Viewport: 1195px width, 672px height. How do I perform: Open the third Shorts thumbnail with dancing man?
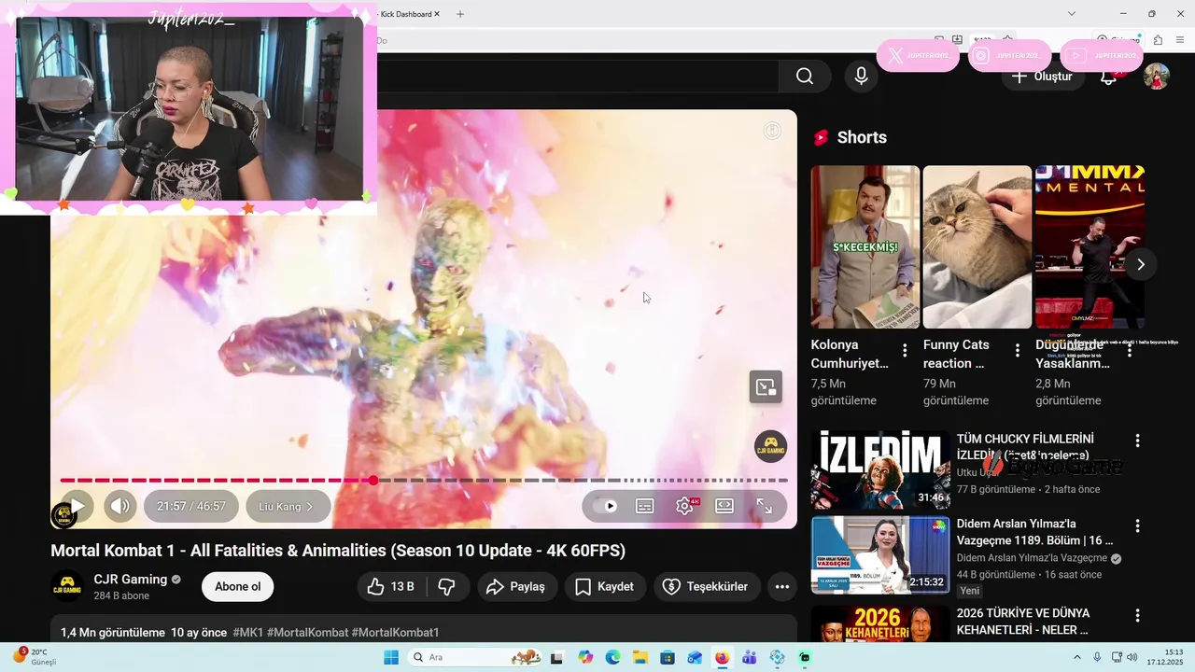point(1090,247)
